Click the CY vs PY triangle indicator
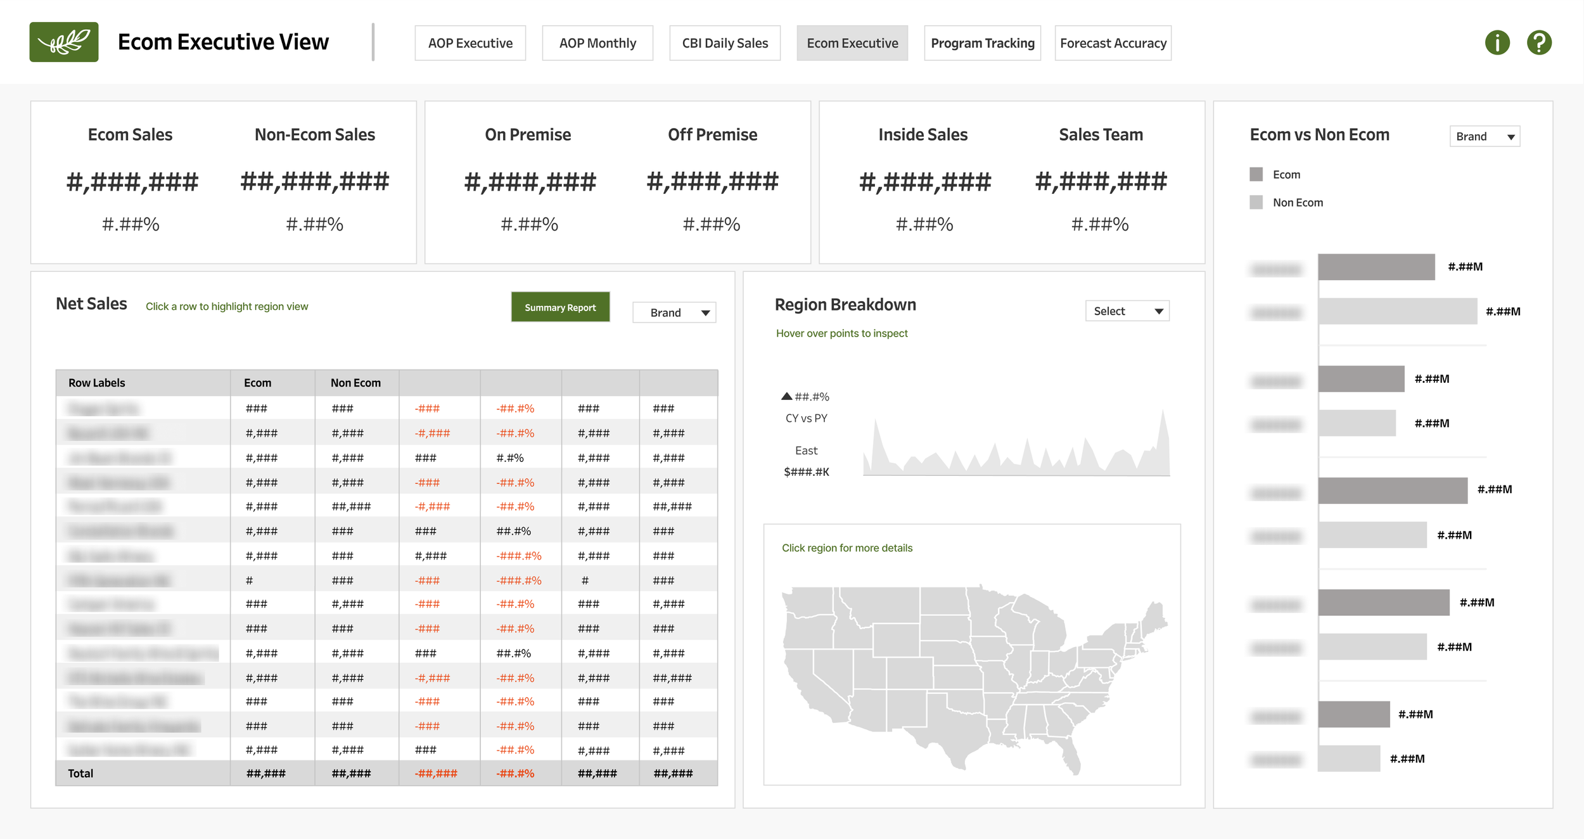Image resolution: width=1584 pixels, height=839 pixels. [x=786, y=396]
